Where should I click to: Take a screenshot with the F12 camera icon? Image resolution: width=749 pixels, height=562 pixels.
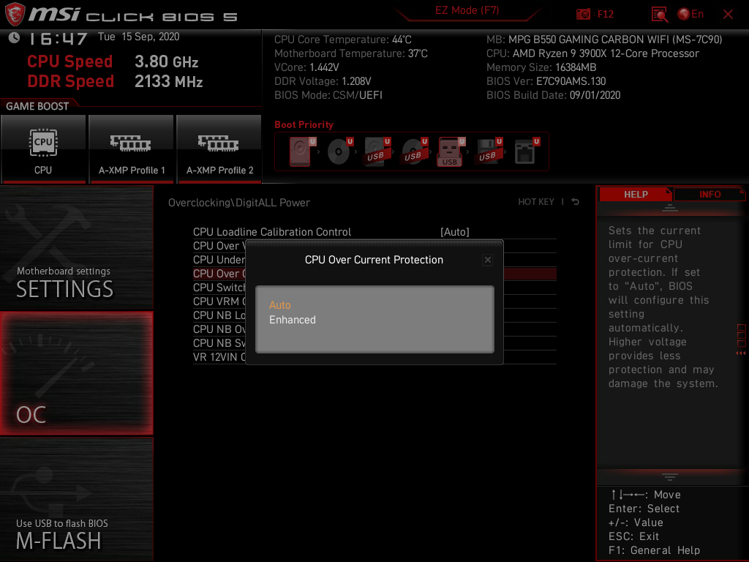pos(583,14)
